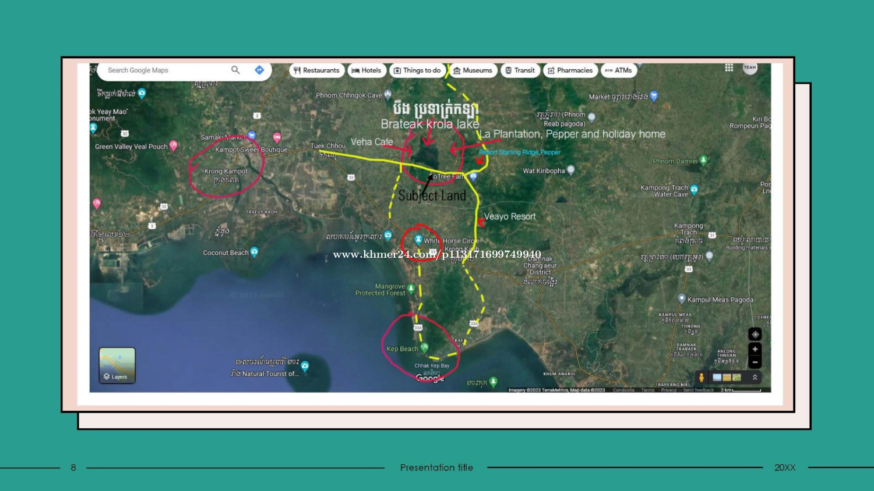The height and width of the screenshot is (491, 874).
Task: Filter the map by Pharmacies
Action: pos(570,70)
